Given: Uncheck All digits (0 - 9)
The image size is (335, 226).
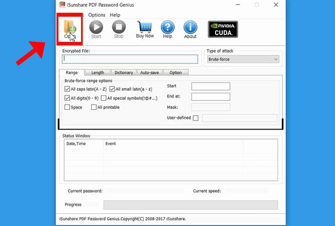Looking at the screenshot, I should point(67,98).
